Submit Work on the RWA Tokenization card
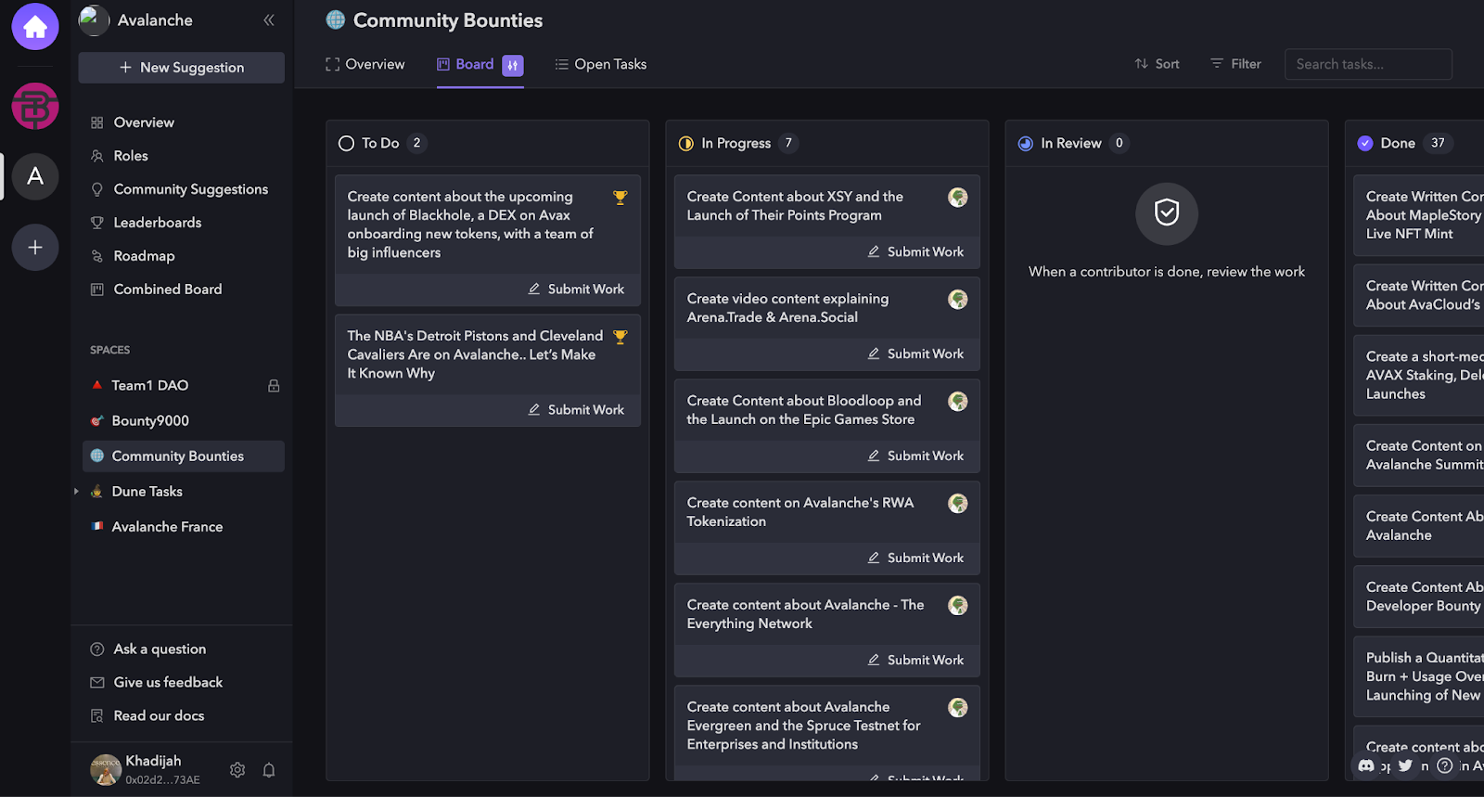1484x797 pixels. tap(915, 559)
